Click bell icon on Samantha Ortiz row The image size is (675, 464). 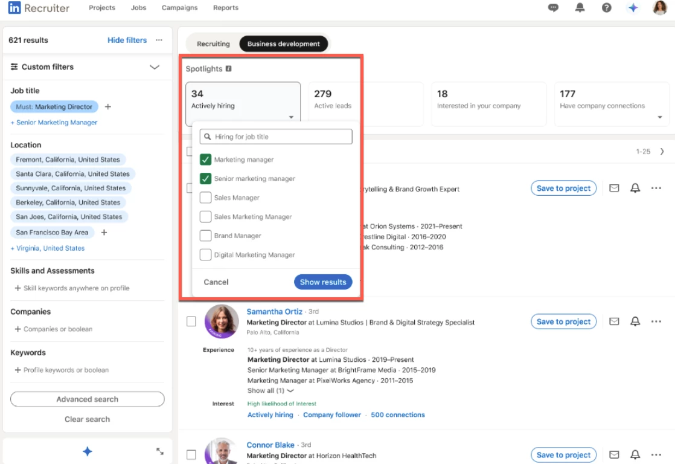pyautogui.click(x=635, y=321)
